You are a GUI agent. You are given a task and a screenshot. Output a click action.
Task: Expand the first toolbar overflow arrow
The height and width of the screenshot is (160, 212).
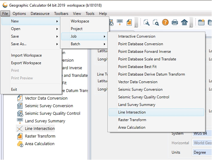[136, 26]
